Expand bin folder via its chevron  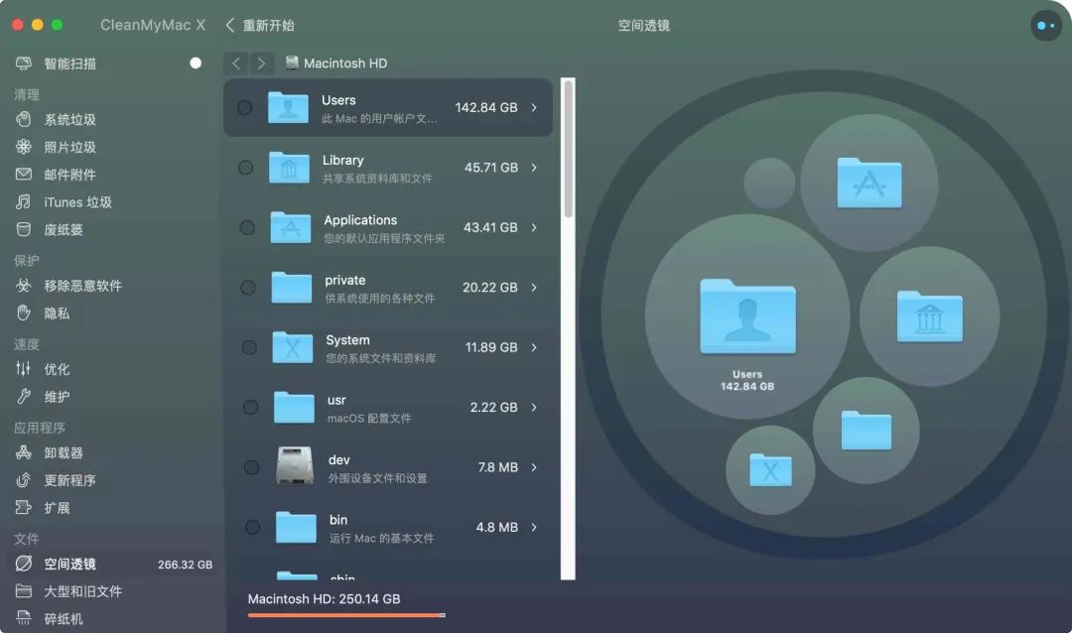coord(534,527)
